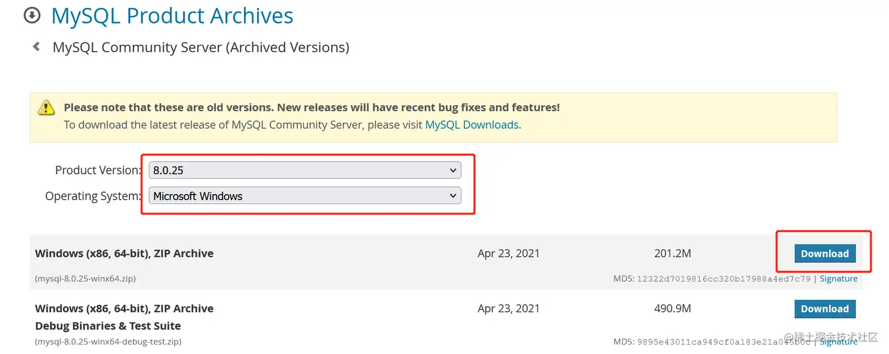Click the first Windows (x86, 64-bit), ZIP Archive title
889x354 pixels.
[x=124, y=253]
